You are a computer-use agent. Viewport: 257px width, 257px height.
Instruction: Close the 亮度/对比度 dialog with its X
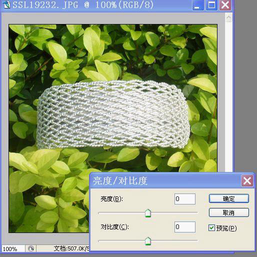(247, 181)
